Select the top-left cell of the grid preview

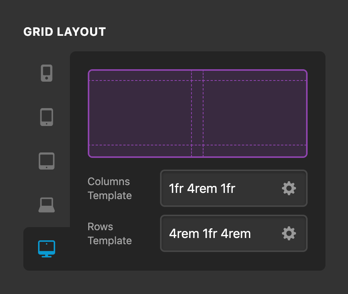pos(140,76)
